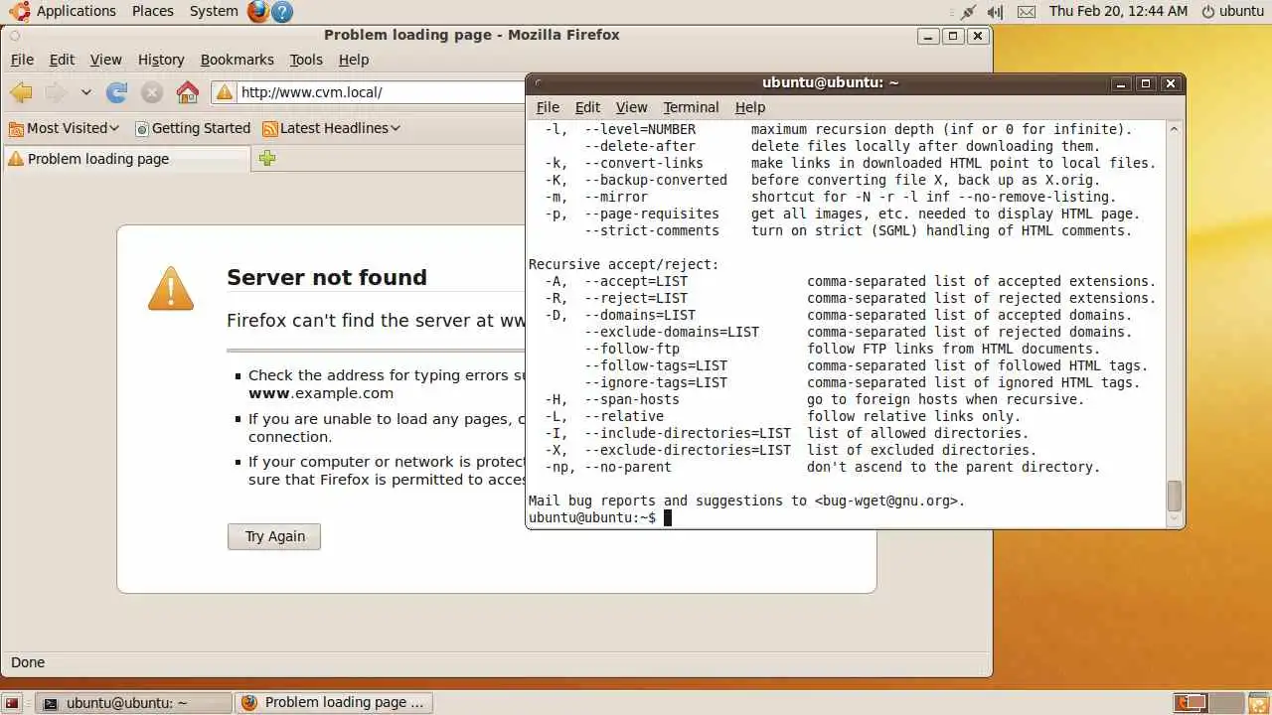Open a new tab with plus icon

tap(267, 158)
